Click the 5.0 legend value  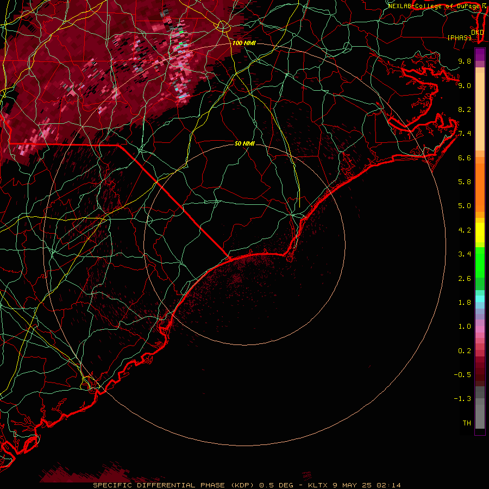465,206
